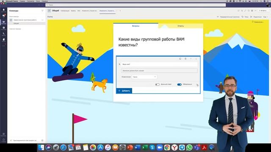Open more options for Эффективная групповая работа team
Screen dimensions: 271x152
pos(42,20)
